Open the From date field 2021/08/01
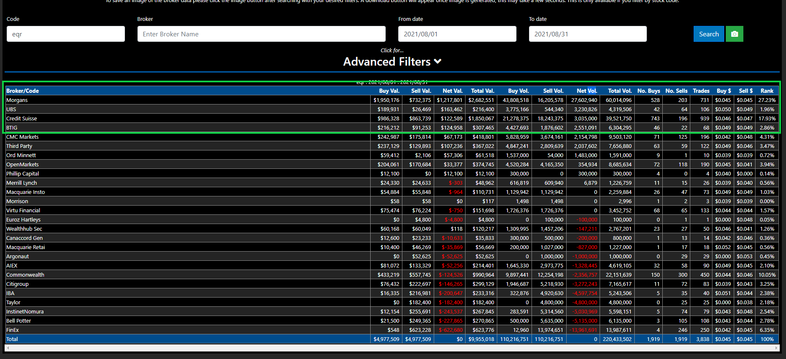 click(457, 34)
